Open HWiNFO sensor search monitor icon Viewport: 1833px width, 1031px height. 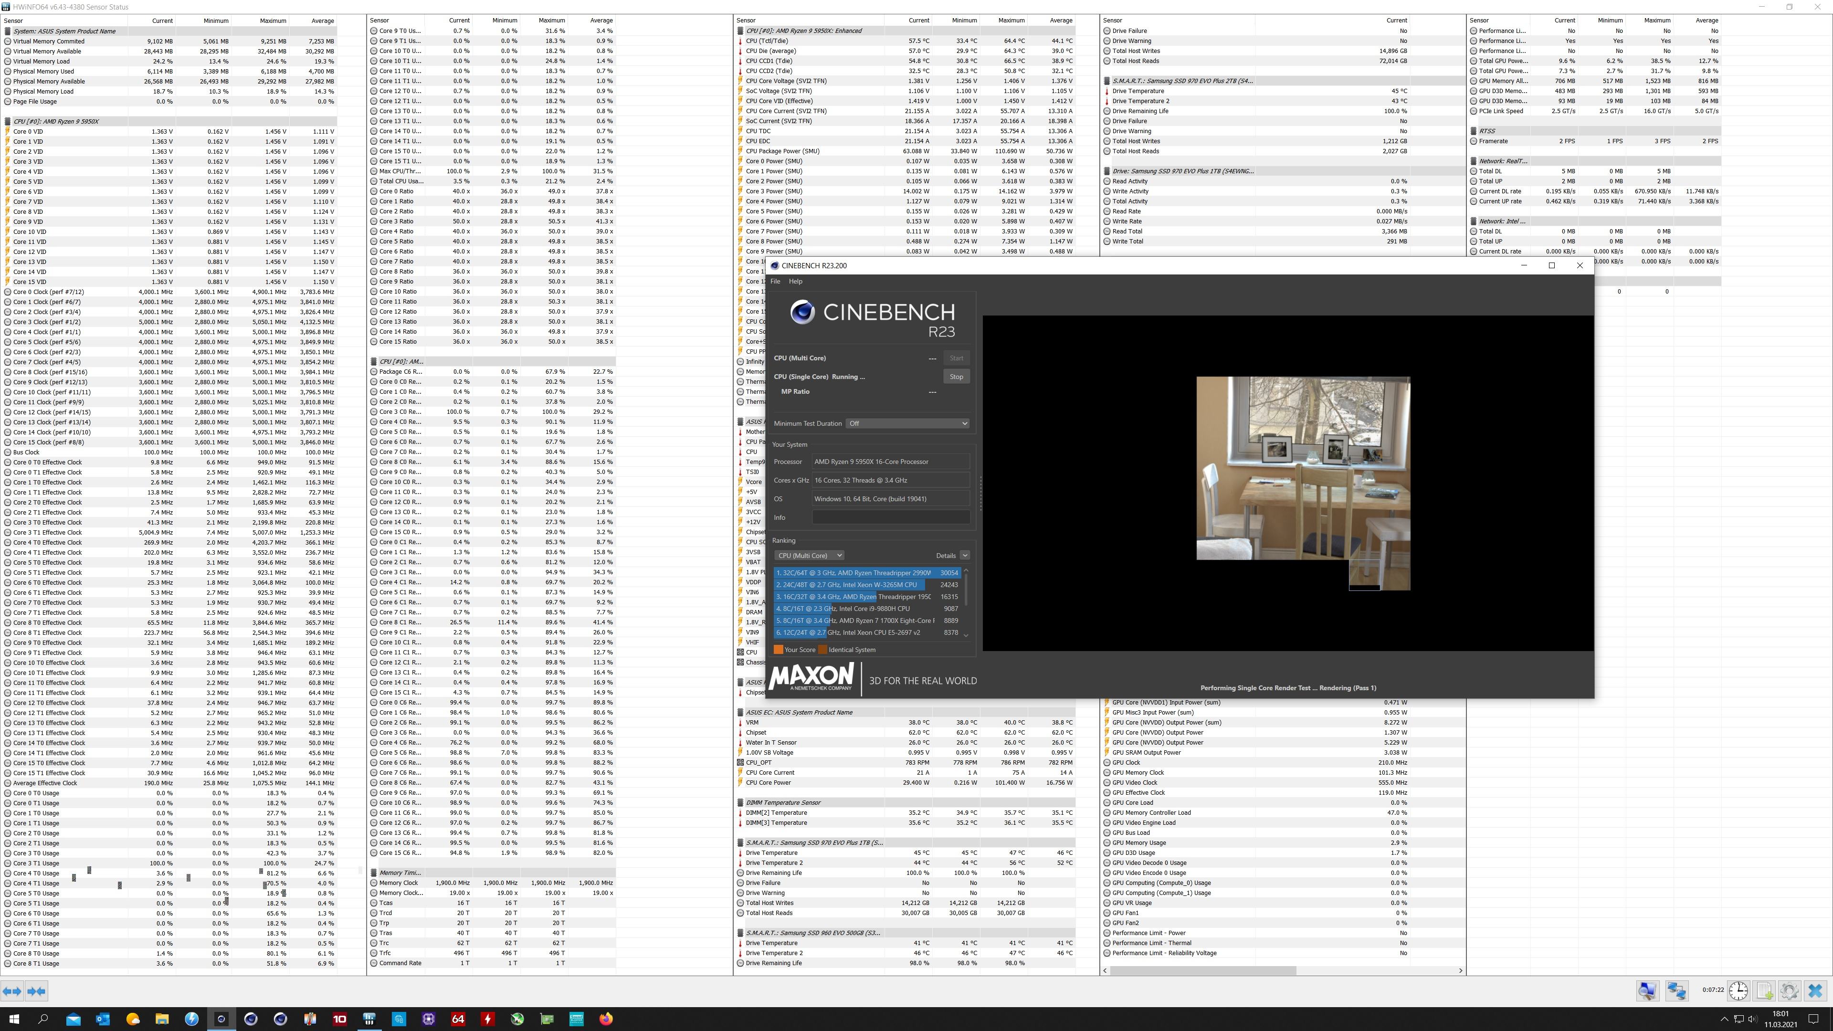(1647, 990)
